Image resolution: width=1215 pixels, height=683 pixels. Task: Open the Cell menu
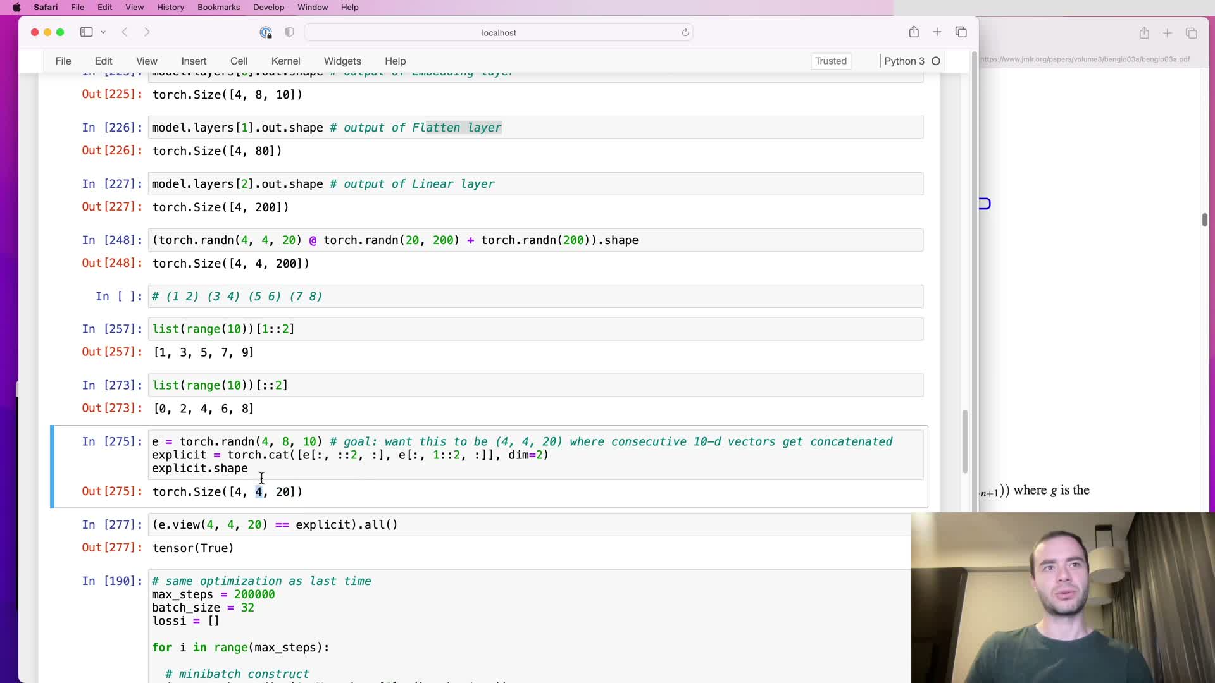tap(239, 61)
